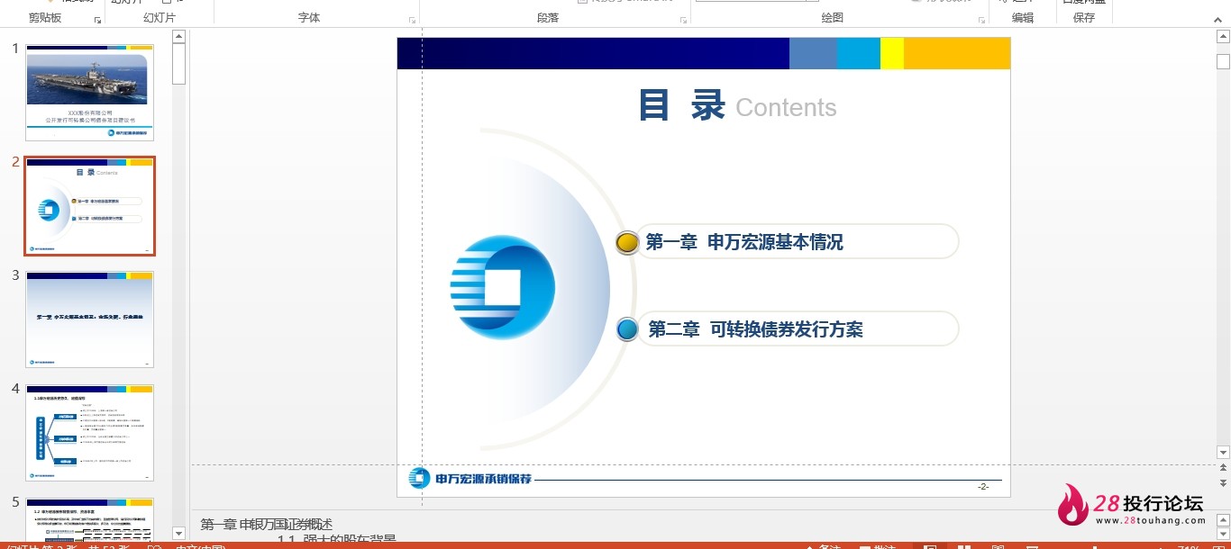This screenshot has height=549, width=1231.
Task: Click thumbnail panel scroll down arrow
Action: (178, 534)
